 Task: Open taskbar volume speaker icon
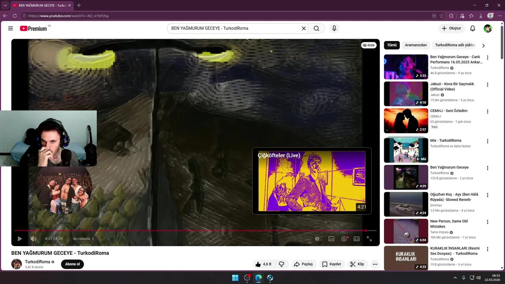point(478,278)
